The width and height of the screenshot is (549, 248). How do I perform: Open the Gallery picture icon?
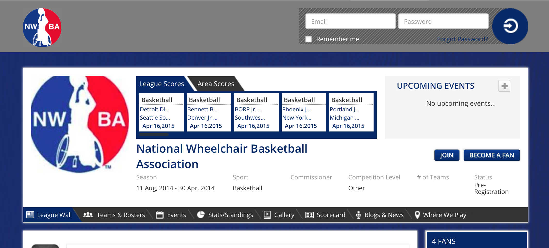[x=267, y=215]
